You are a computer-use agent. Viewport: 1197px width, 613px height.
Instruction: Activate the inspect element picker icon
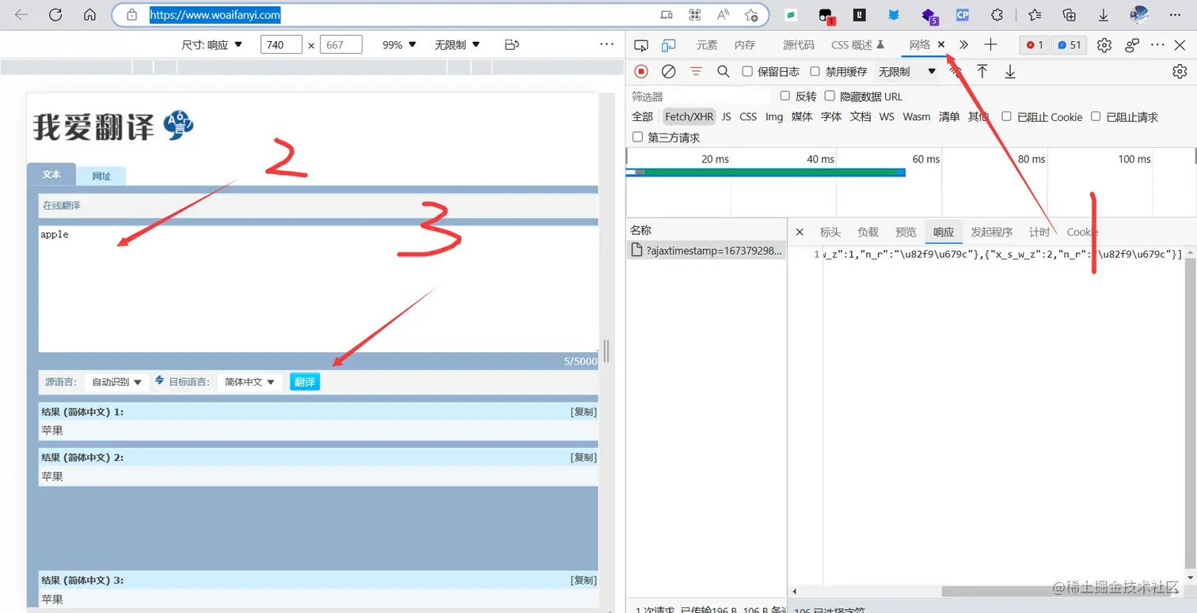642,45
